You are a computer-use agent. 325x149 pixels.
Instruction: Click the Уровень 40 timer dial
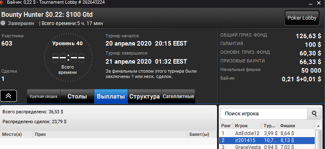pos(68,57)
